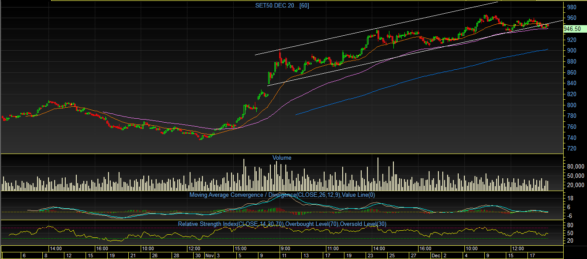Click the SET50 DEC 20 [60] chart title

(282, 5)
